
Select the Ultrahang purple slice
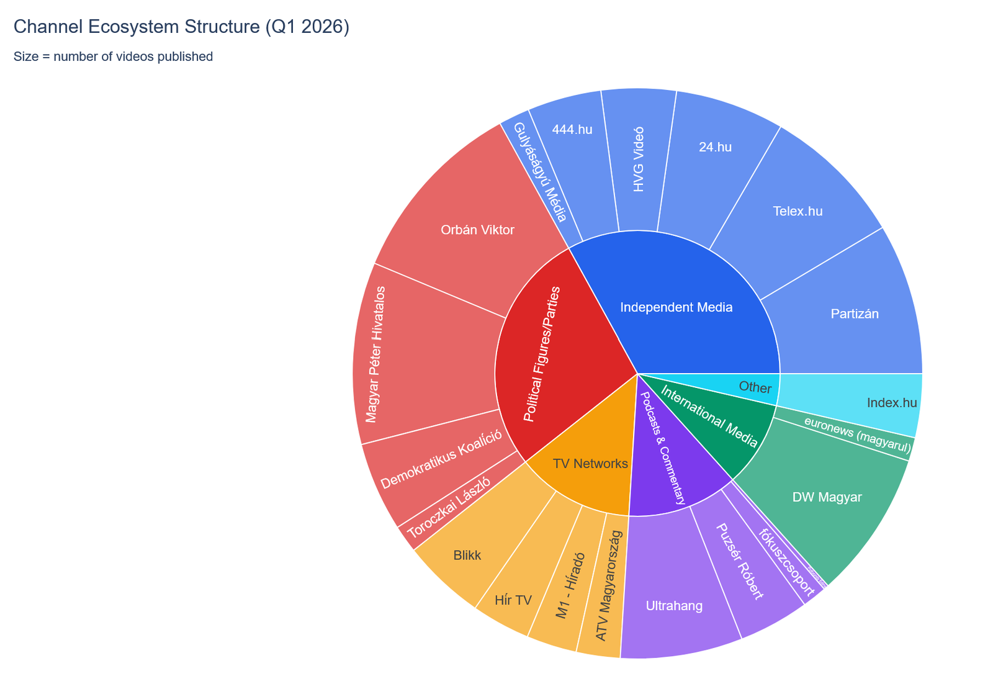tap(674, 606)
